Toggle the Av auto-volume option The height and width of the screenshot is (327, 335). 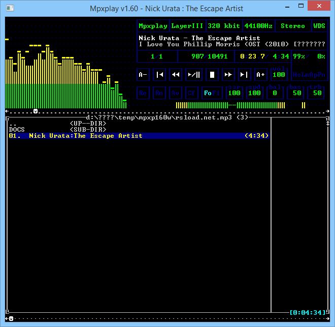(176, 93)
